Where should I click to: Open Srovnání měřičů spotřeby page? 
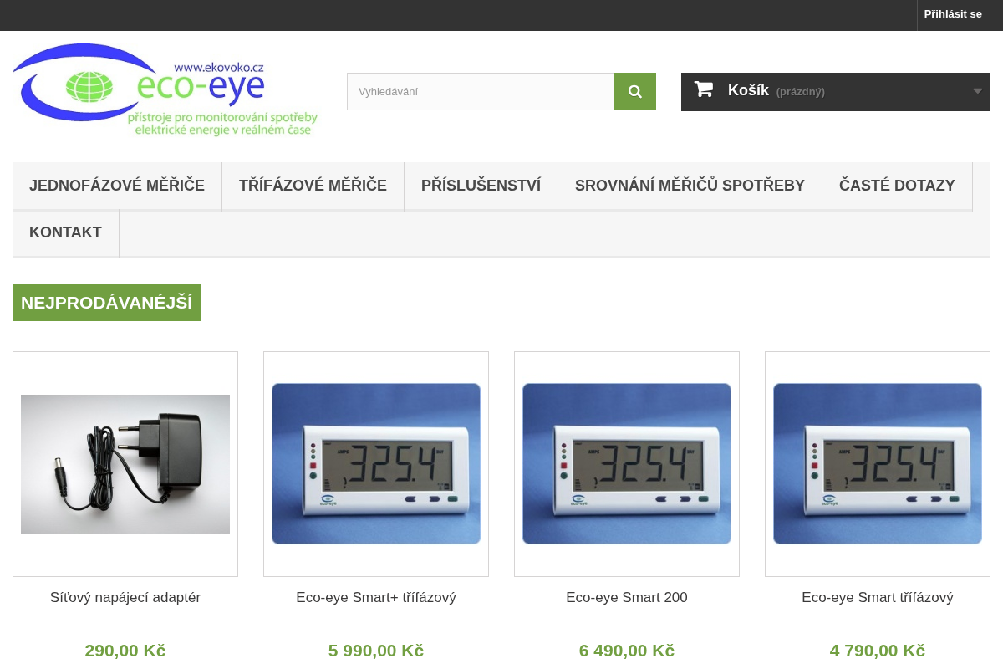[690, 186]
